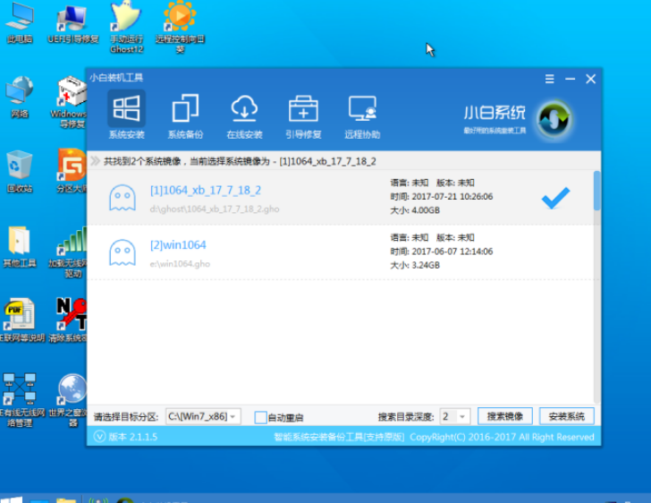This screenshot has width=651, height=503.
Task: Select the 回收站 recycle bin icon
Action: click(20, 170)
